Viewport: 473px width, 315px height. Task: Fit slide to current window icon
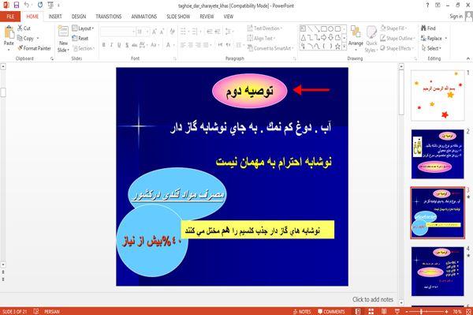tap(468, 311)
